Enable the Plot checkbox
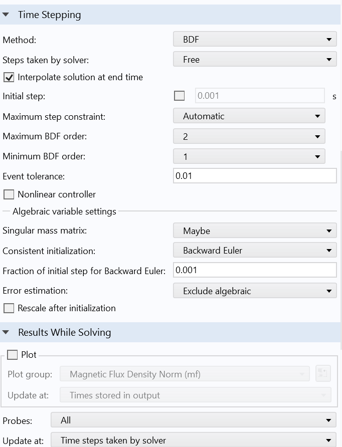Screen dimensions: 342x447 coord(13,355)
